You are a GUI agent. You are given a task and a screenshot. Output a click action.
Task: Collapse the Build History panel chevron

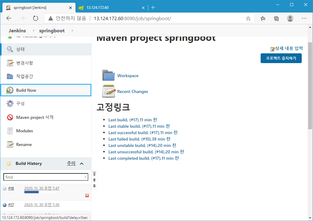[x=81, y=164]
